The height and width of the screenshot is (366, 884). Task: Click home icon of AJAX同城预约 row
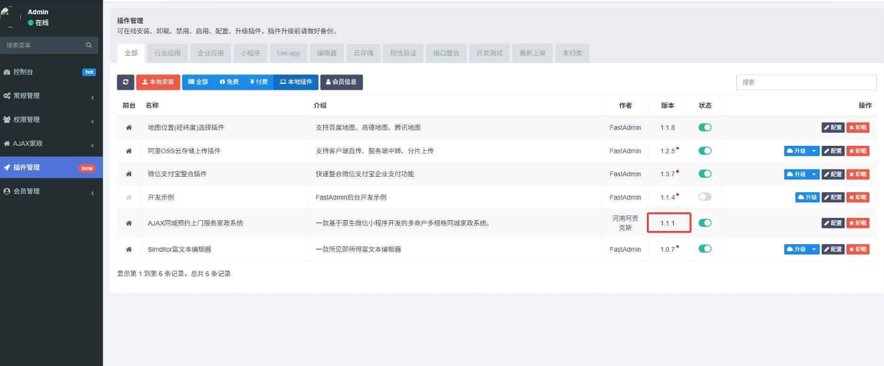click(129, 223)
